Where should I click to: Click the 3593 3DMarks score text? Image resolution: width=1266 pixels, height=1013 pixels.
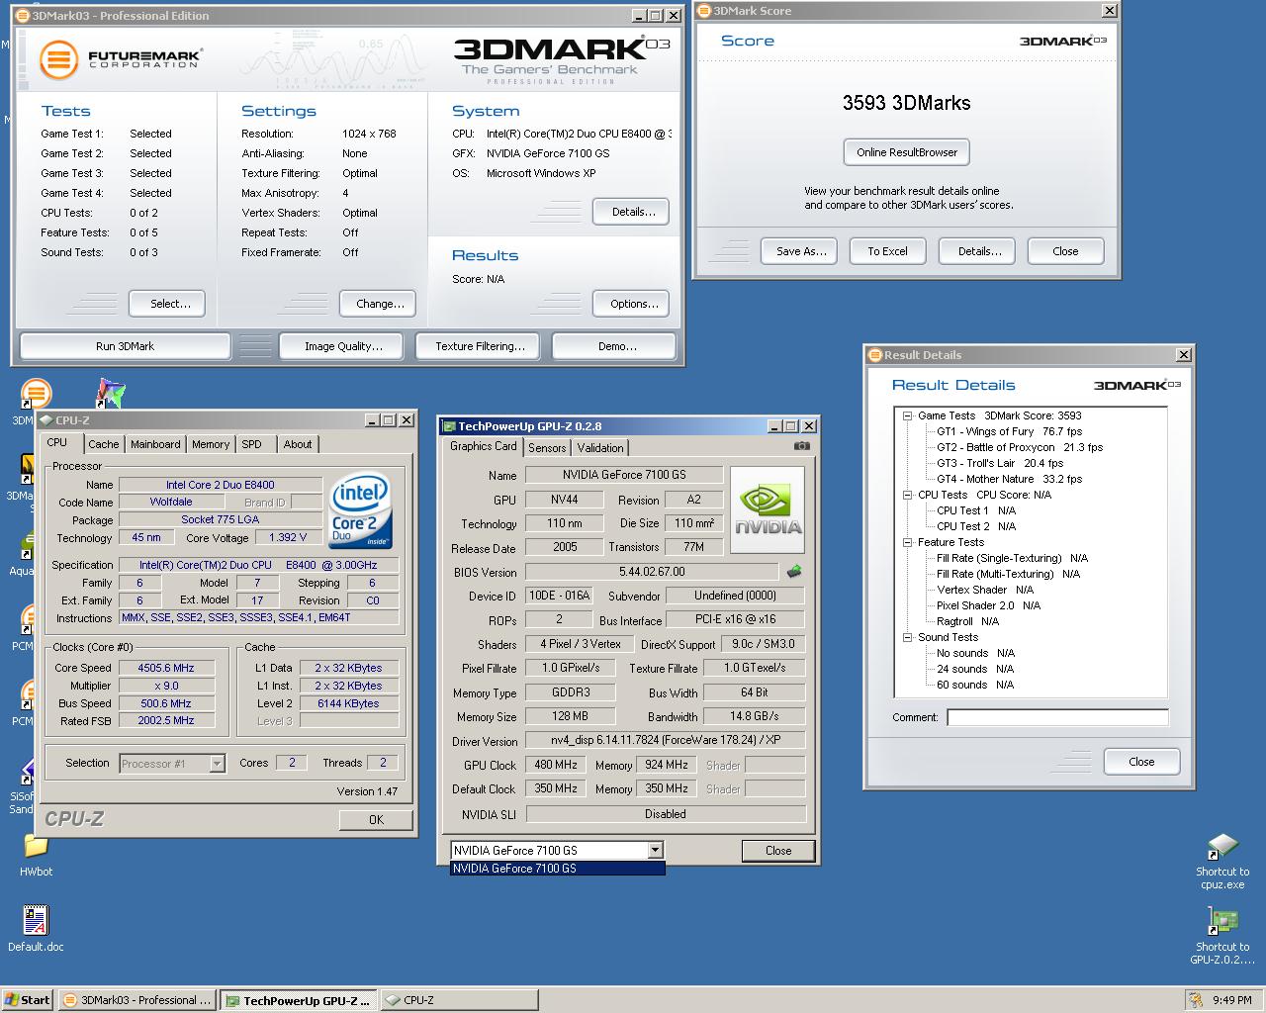coord(906,103)
